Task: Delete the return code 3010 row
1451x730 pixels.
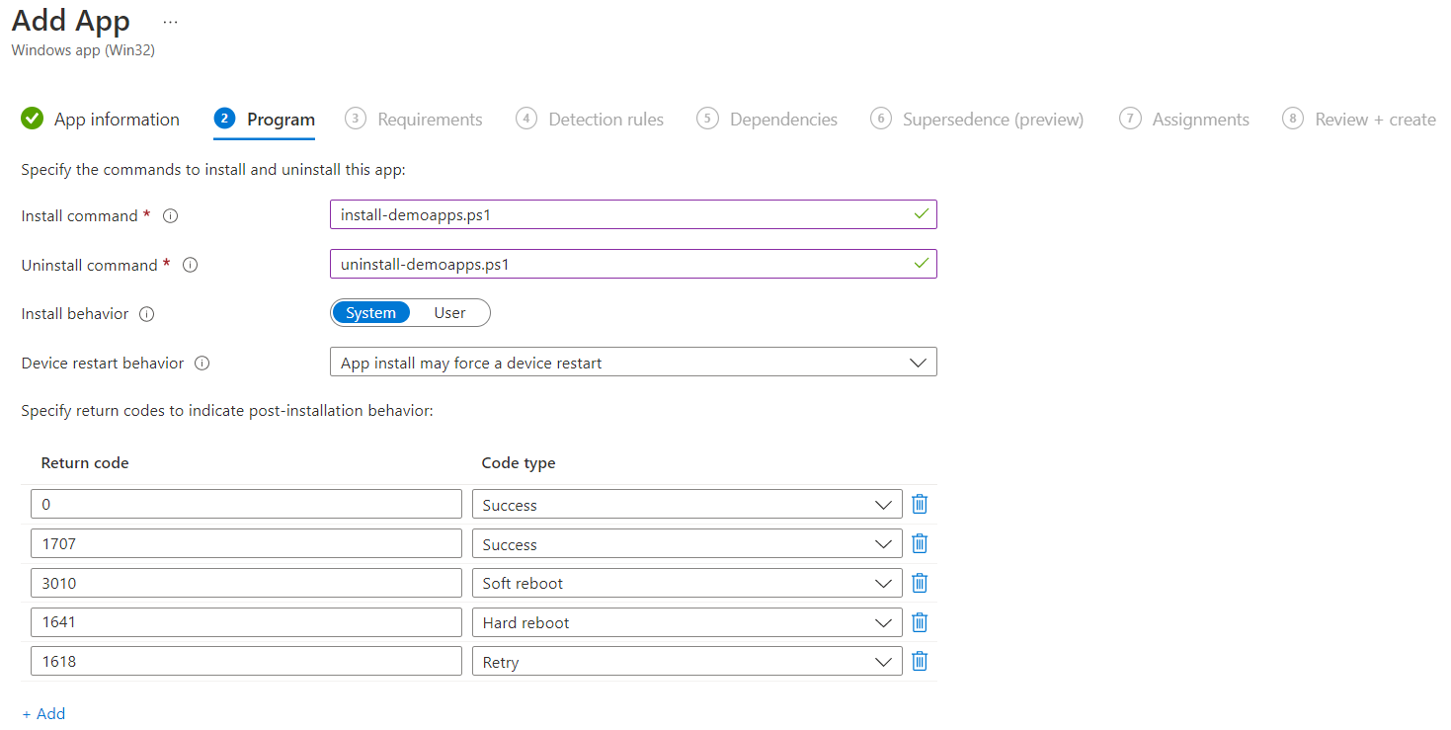Action: tap(919, 583)
